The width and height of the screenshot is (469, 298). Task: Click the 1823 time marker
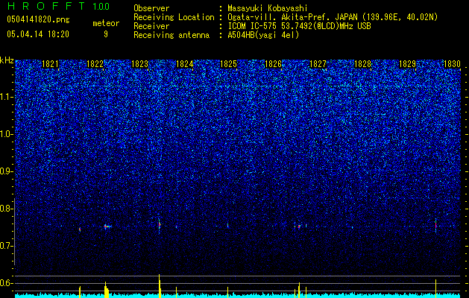tap(139, 64)
